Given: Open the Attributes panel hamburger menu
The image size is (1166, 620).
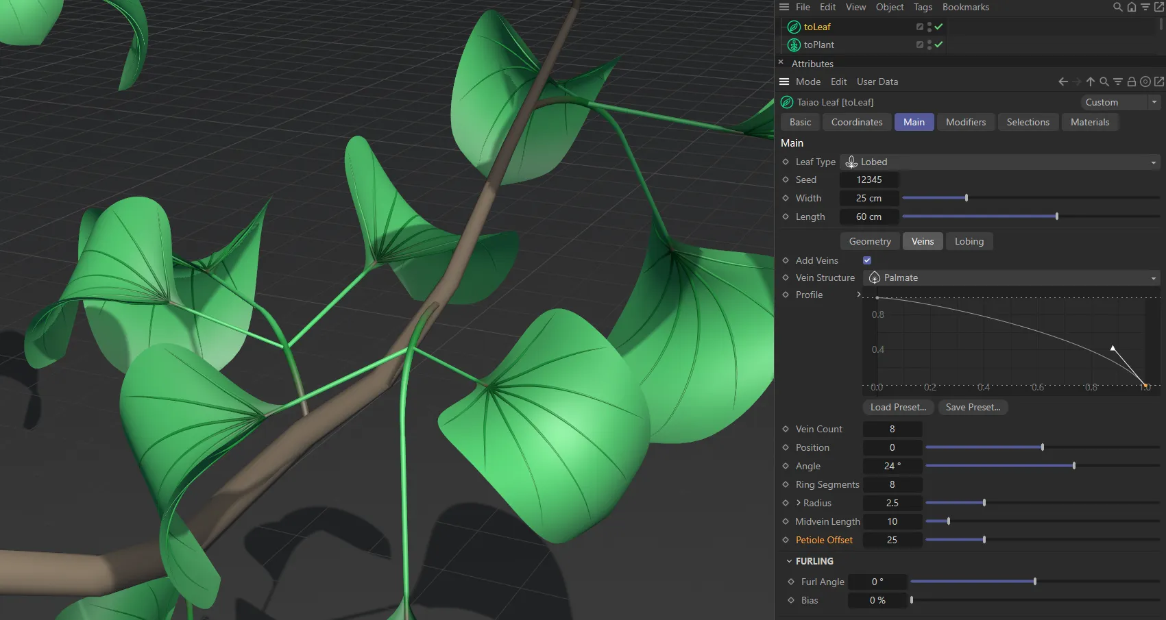Looking at the screenshot, I should pos(784,82).
